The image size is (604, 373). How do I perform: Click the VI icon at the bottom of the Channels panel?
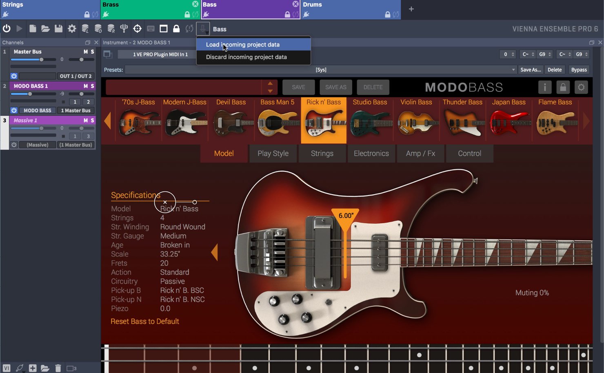7,368
